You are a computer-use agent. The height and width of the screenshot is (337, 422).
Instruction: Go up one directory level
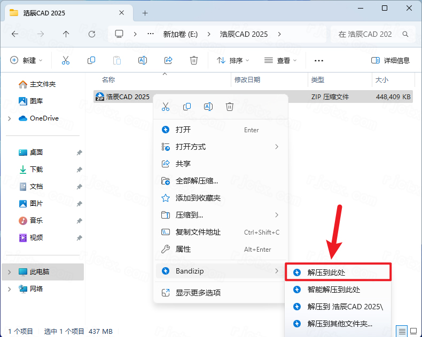click(x=66, y=34)
